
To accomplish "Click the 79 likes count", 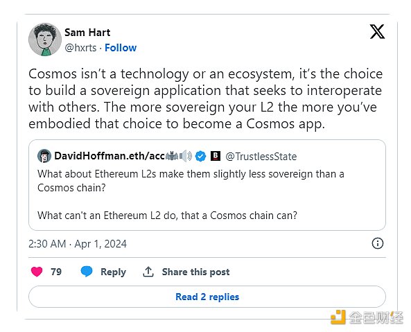I will pyautogui.click(x=56, y=272).
